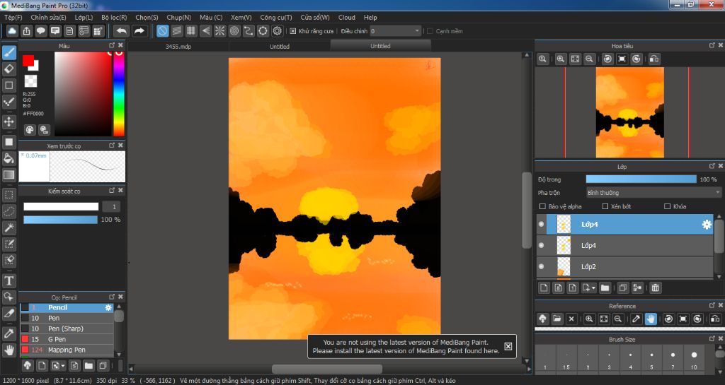Select the Divide/Object select tool

[x=8, y=297]
